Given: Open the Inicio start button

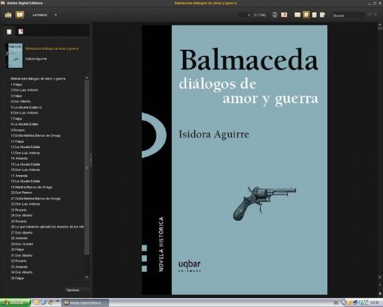Looking at the screenshot, I should (15, 303).
